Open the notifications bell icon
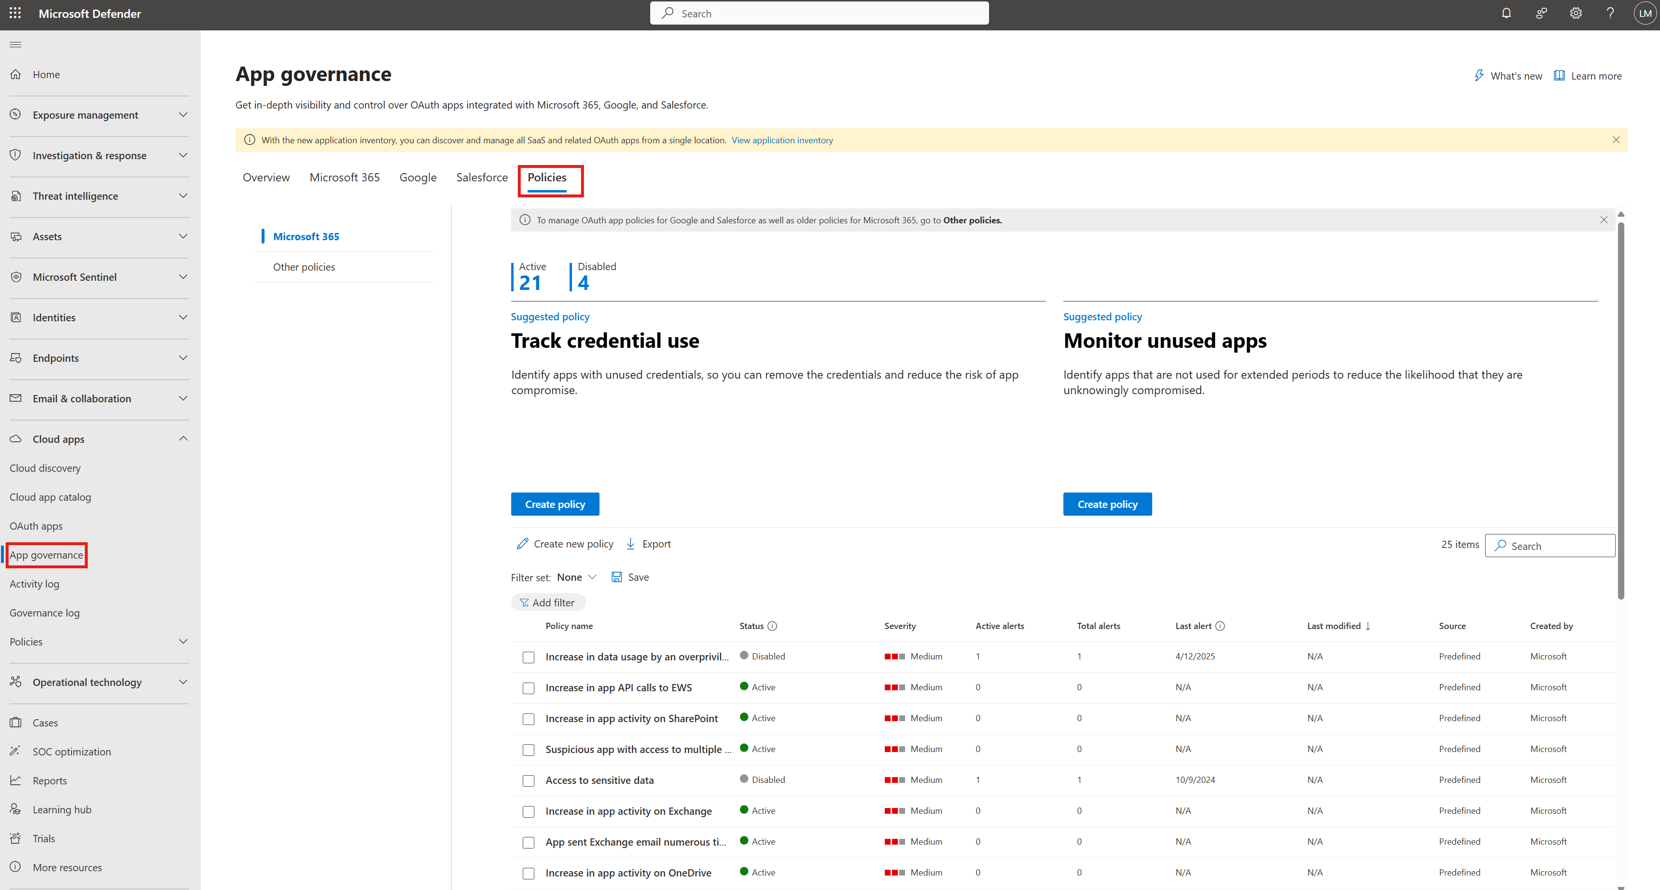The width and height of the screenshot is (1660, 890). [x=1506, y=13]
